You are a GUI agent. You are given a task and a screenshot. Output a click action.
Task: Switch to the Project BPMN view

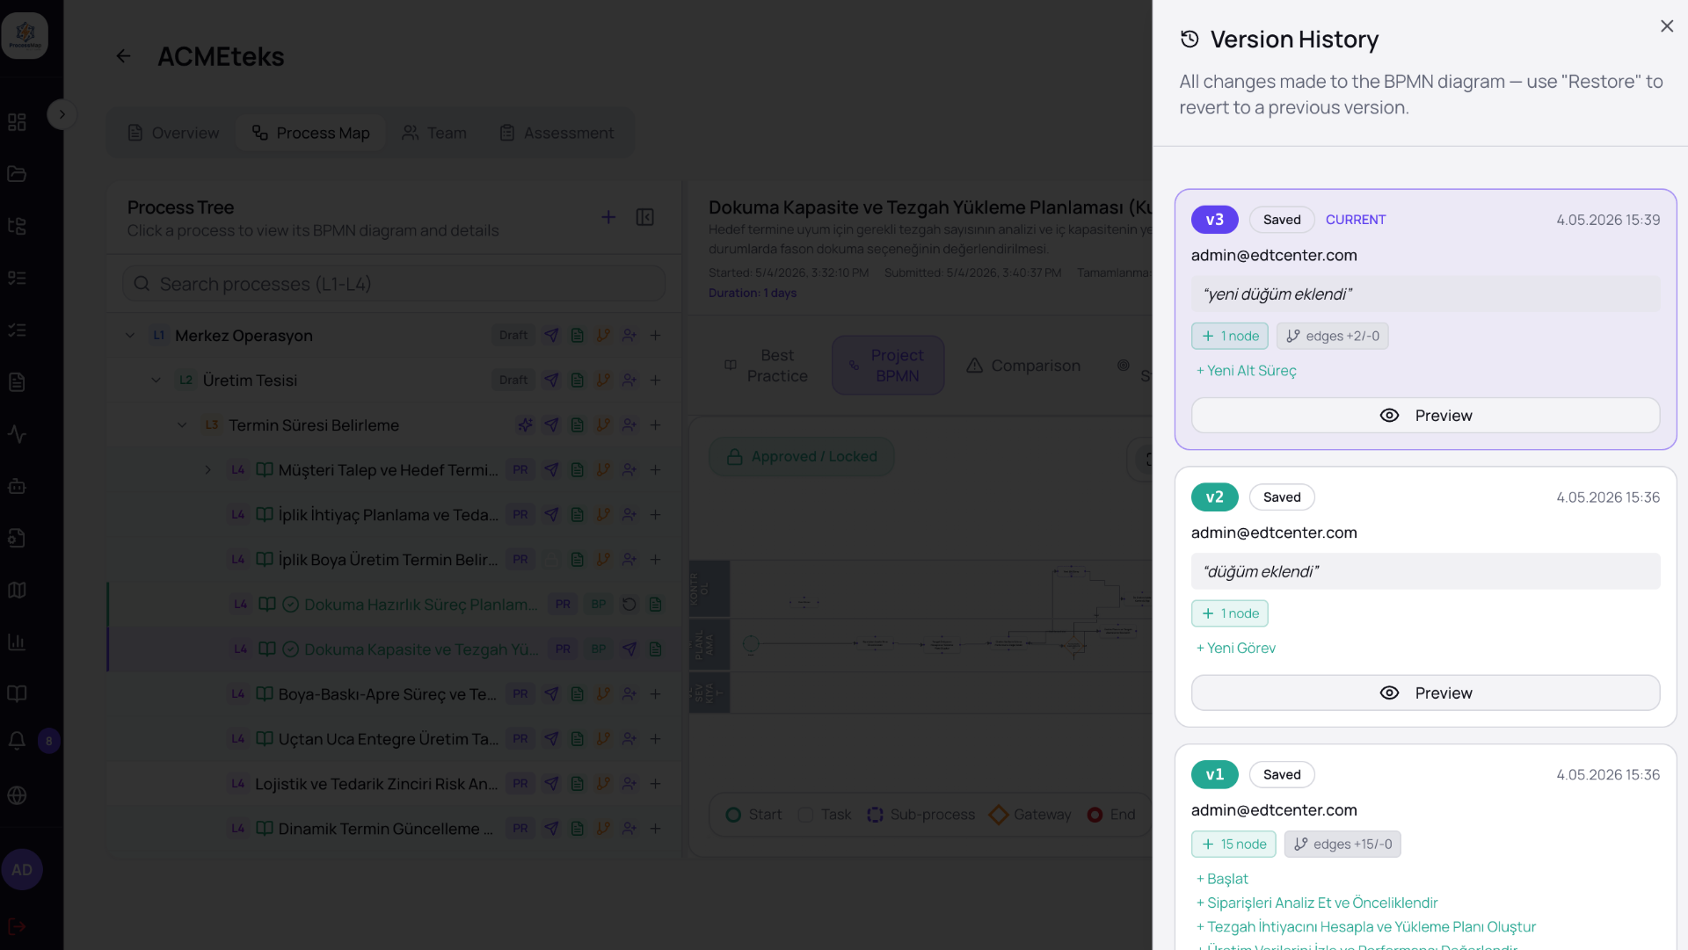point(888,366)
